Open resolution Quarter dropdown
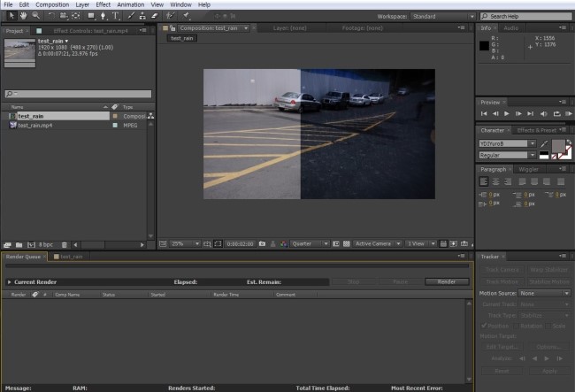Viewport: 575px width, 392px height. (x=310, y=244)
